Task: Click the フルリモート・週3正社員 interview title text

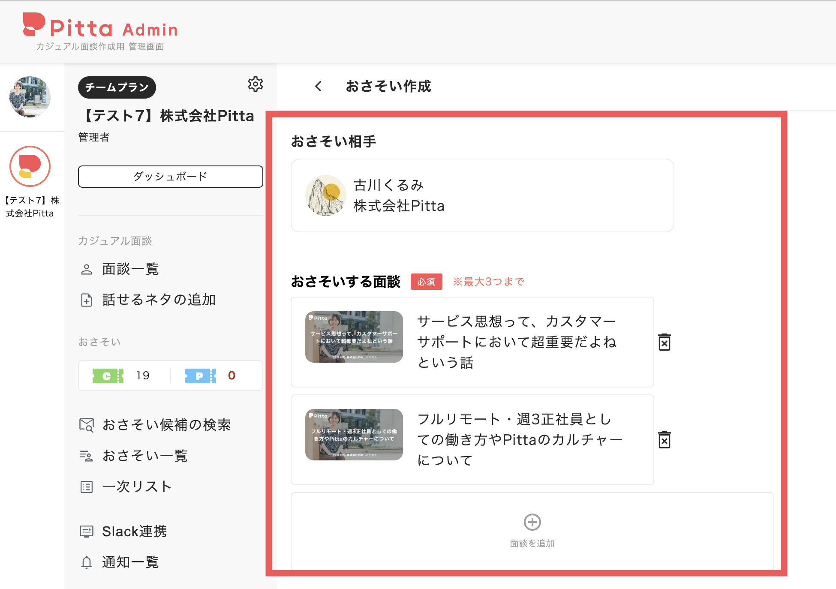Action: 520,439
